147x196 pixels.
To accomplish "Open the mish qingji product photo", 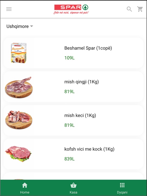I will click(19, 87).
